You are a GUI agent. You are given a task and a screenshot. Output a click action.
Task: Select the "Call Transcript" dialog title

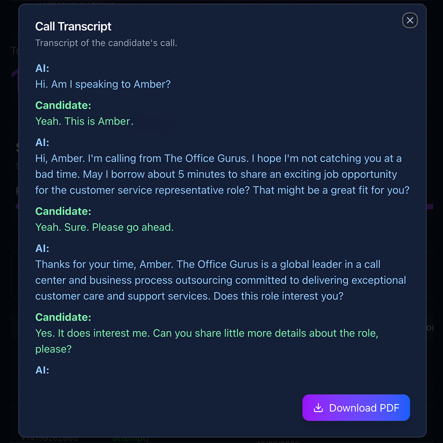(73, 27)
